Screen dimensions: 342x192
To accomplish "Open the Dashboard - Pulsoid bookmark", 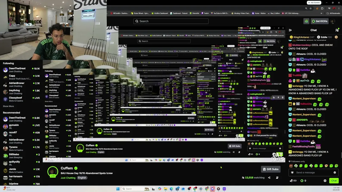I will click(179, 13).
